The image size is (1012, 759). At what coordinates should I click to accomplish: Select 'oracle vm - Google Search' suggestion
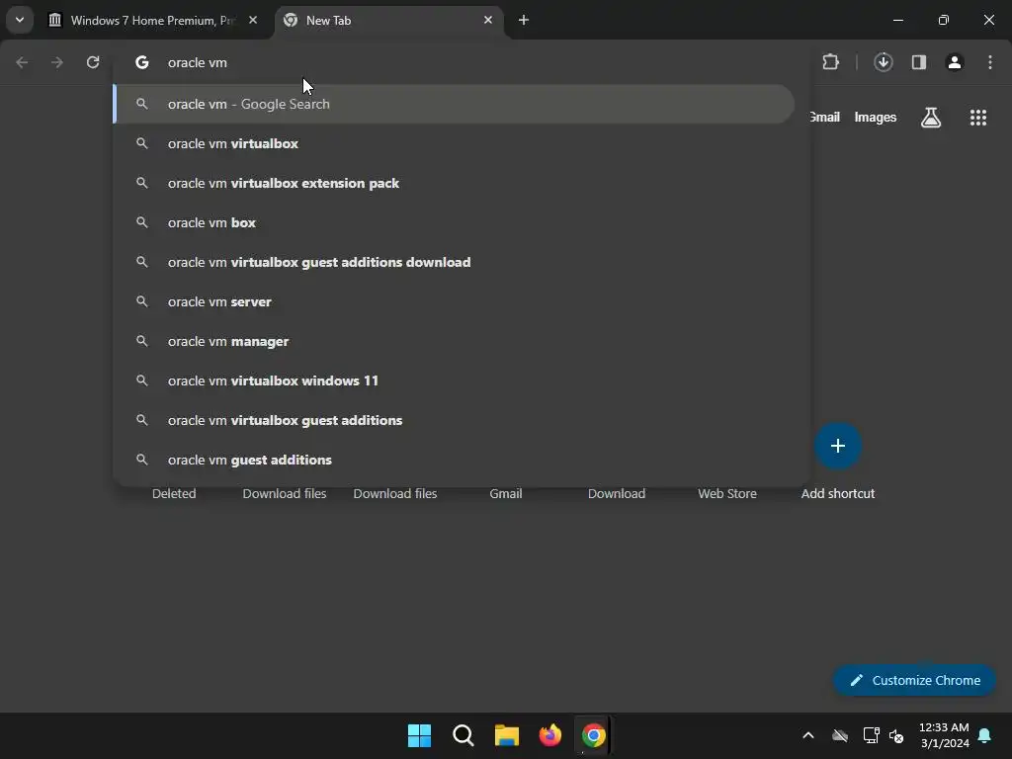coord(454,104)
